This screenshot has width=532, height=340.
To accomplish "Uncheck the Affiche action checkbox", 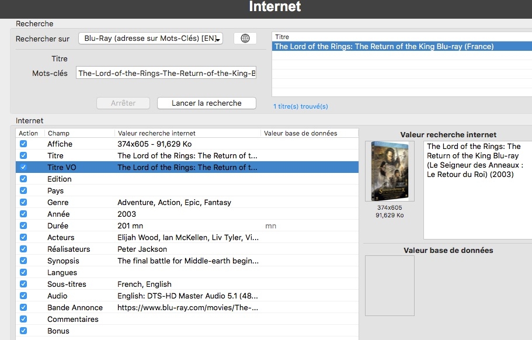I will tap(23, 144).
